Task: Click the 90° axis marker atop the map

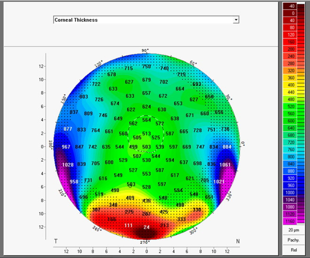Action: [x=145, y=50]
